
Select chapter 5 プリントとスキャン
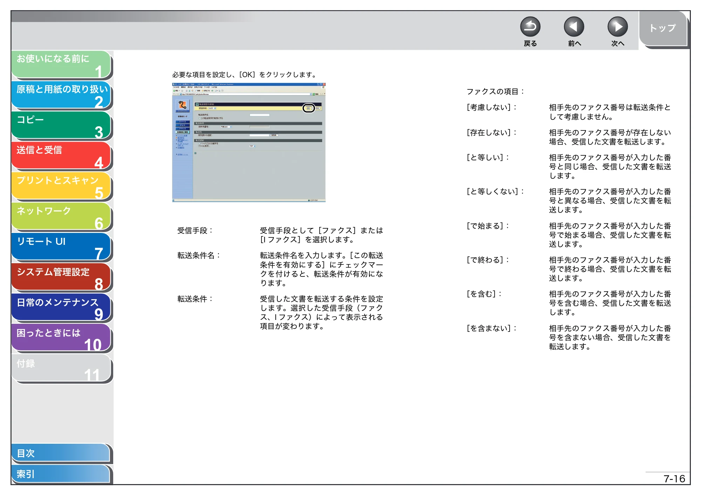(x=61, y=186)
